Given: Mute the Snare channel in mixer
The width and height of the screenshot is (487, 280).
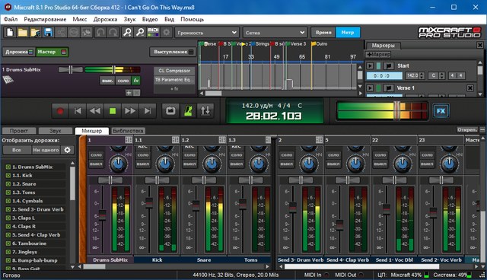Looking at the screenshot, I should pyautogui.click(x=189, y=164).
